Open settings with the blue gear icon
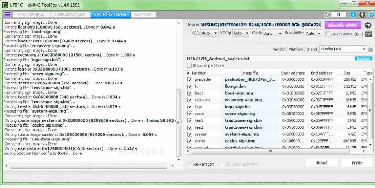The width and height of the screenshot is (375, 188). [371, 15]
